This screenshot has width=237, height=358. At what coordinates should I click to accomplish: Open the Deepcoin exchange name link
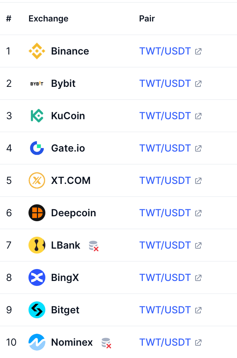73,213
